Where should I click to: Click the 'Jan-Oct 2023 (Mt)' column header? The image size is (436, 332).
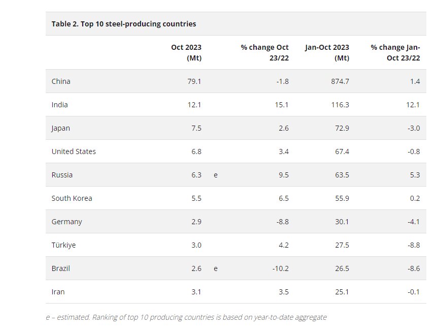[x=327, y=52]
